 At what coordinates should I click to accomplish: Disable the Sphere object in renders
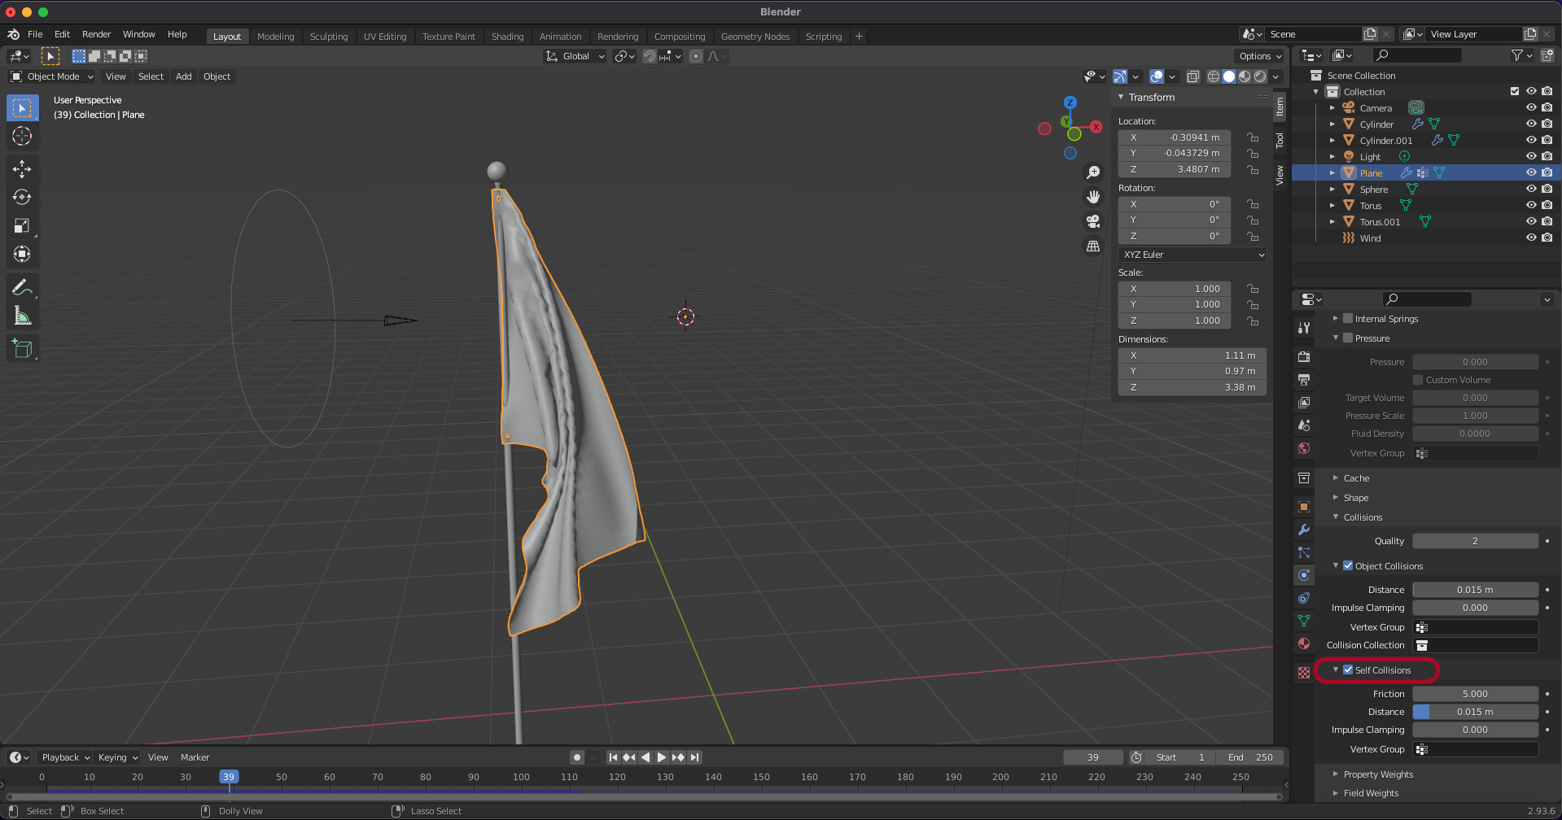pyautogui.click(x=1547, y=189)
